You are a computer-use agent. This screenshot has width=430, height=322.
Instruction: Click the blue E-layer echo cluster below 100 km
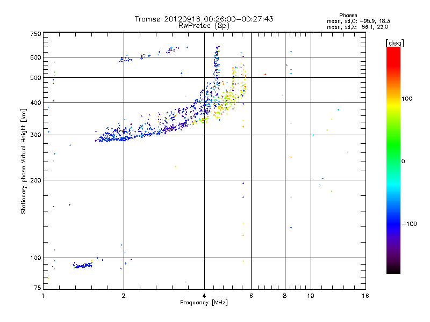(83, 265)
